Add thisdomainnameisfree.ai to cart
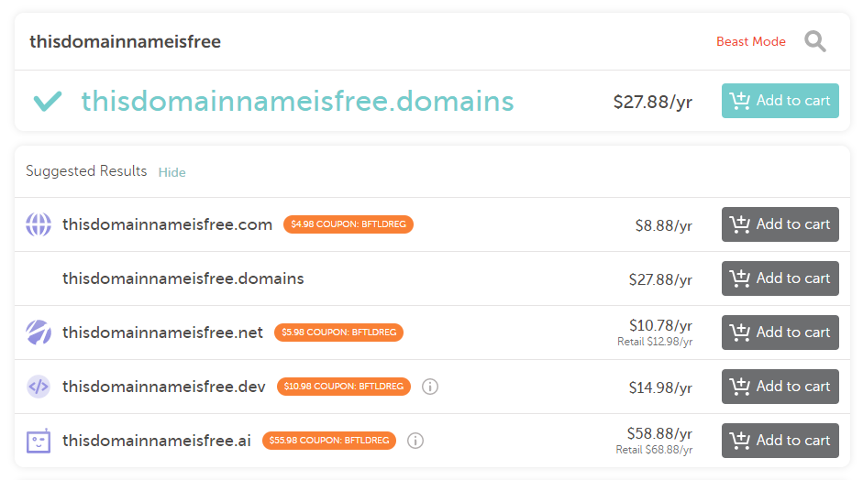The image size is (863, 480). tap(780, 441)
